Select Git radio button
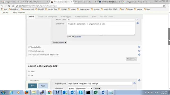 [x=29, y=75]
